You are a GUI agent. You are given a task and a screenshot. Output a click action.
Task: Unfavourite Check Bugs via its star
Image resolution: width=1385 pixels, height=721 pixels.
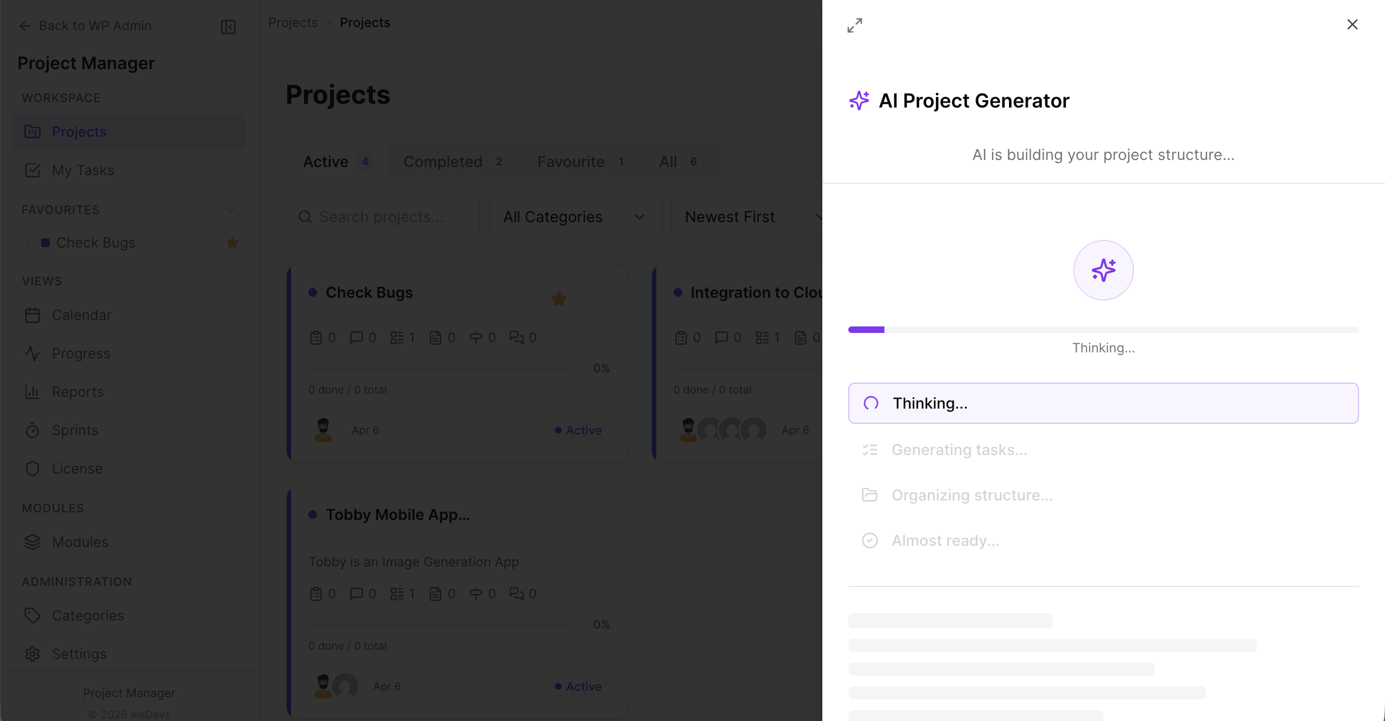(x=558, y=298)
